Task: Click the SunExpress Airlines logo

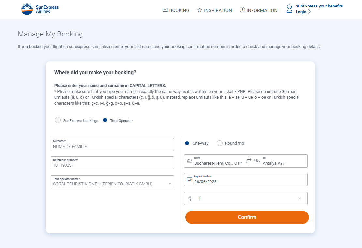Action: click(40, 9)
